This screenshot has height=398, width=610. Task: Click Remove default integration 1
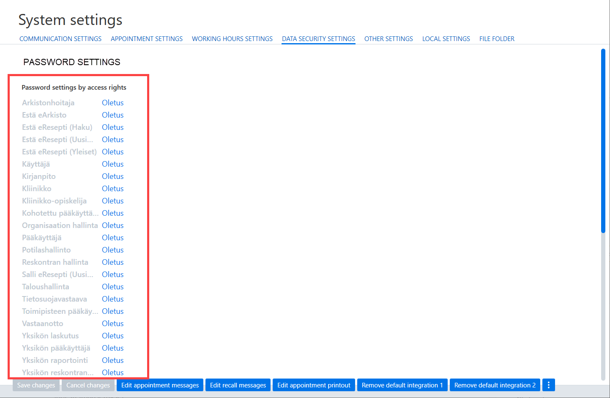402,385
